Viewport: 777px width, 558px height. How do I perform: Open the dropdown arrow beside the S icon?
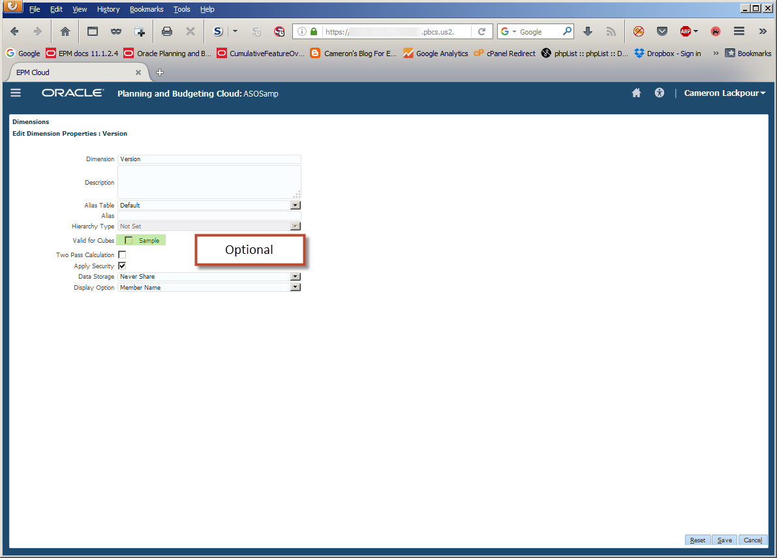point(235,31)
